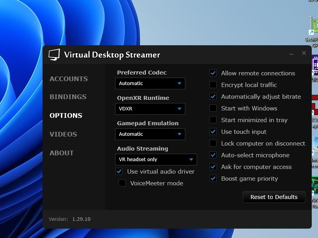The height and width of the screenshot is (238, 318).
Task: Click the Gamepad Emulation heading
Action: (x=147, y=123)
